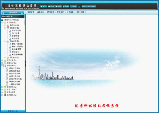159x113 pixels.
Task: Expand the 『其他功能』 tree node
Action: click(5, 58)
